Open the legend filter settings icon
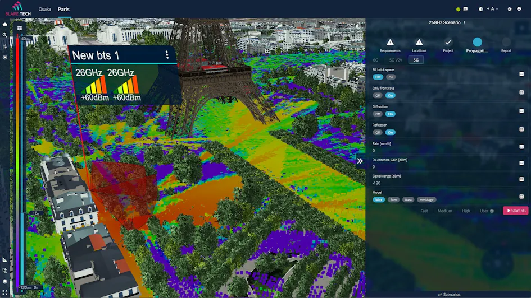531x298 pixels. 20,29
